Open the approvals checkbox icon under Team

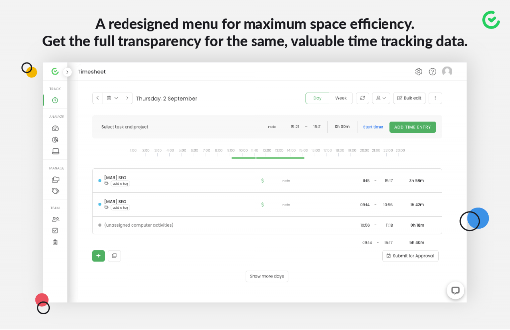[x=55, y=231]
